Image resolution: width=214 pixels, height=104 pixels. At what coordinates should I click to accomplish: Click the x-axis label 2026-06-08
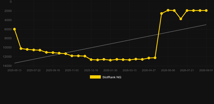coord(168,70)
